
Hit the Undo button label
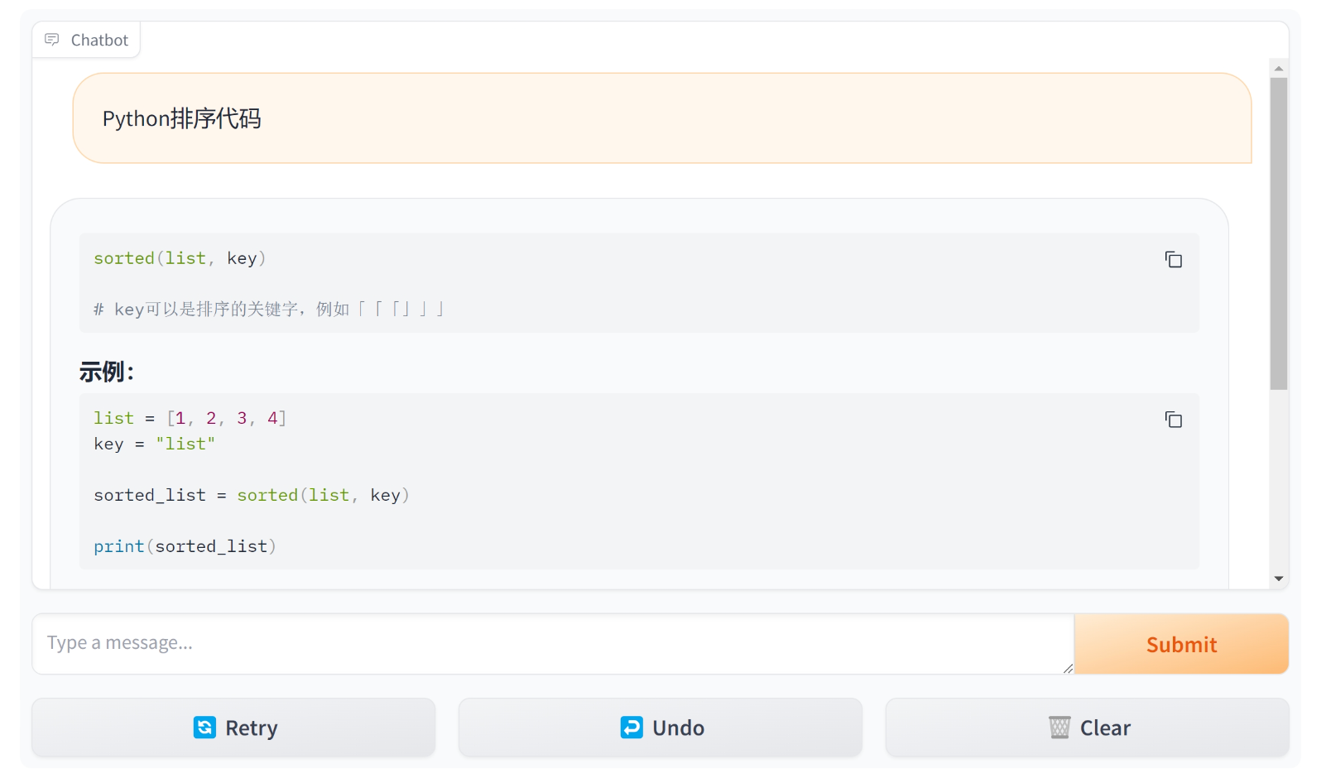(678, 728)
